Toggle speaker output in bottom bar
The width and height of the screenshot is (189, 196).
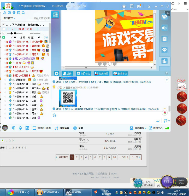(x=13, y=128)
